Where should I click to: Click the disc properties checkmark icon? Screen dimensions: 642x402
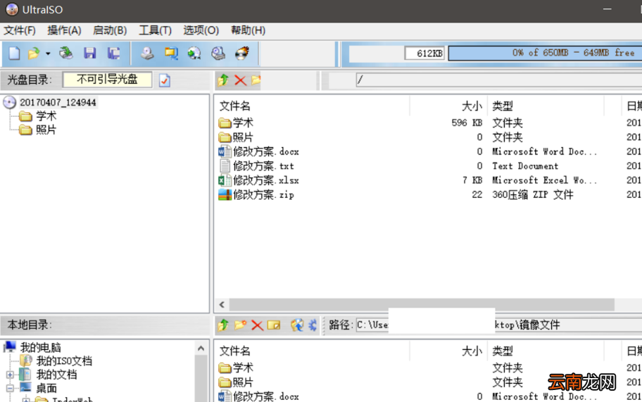(165, 80)
